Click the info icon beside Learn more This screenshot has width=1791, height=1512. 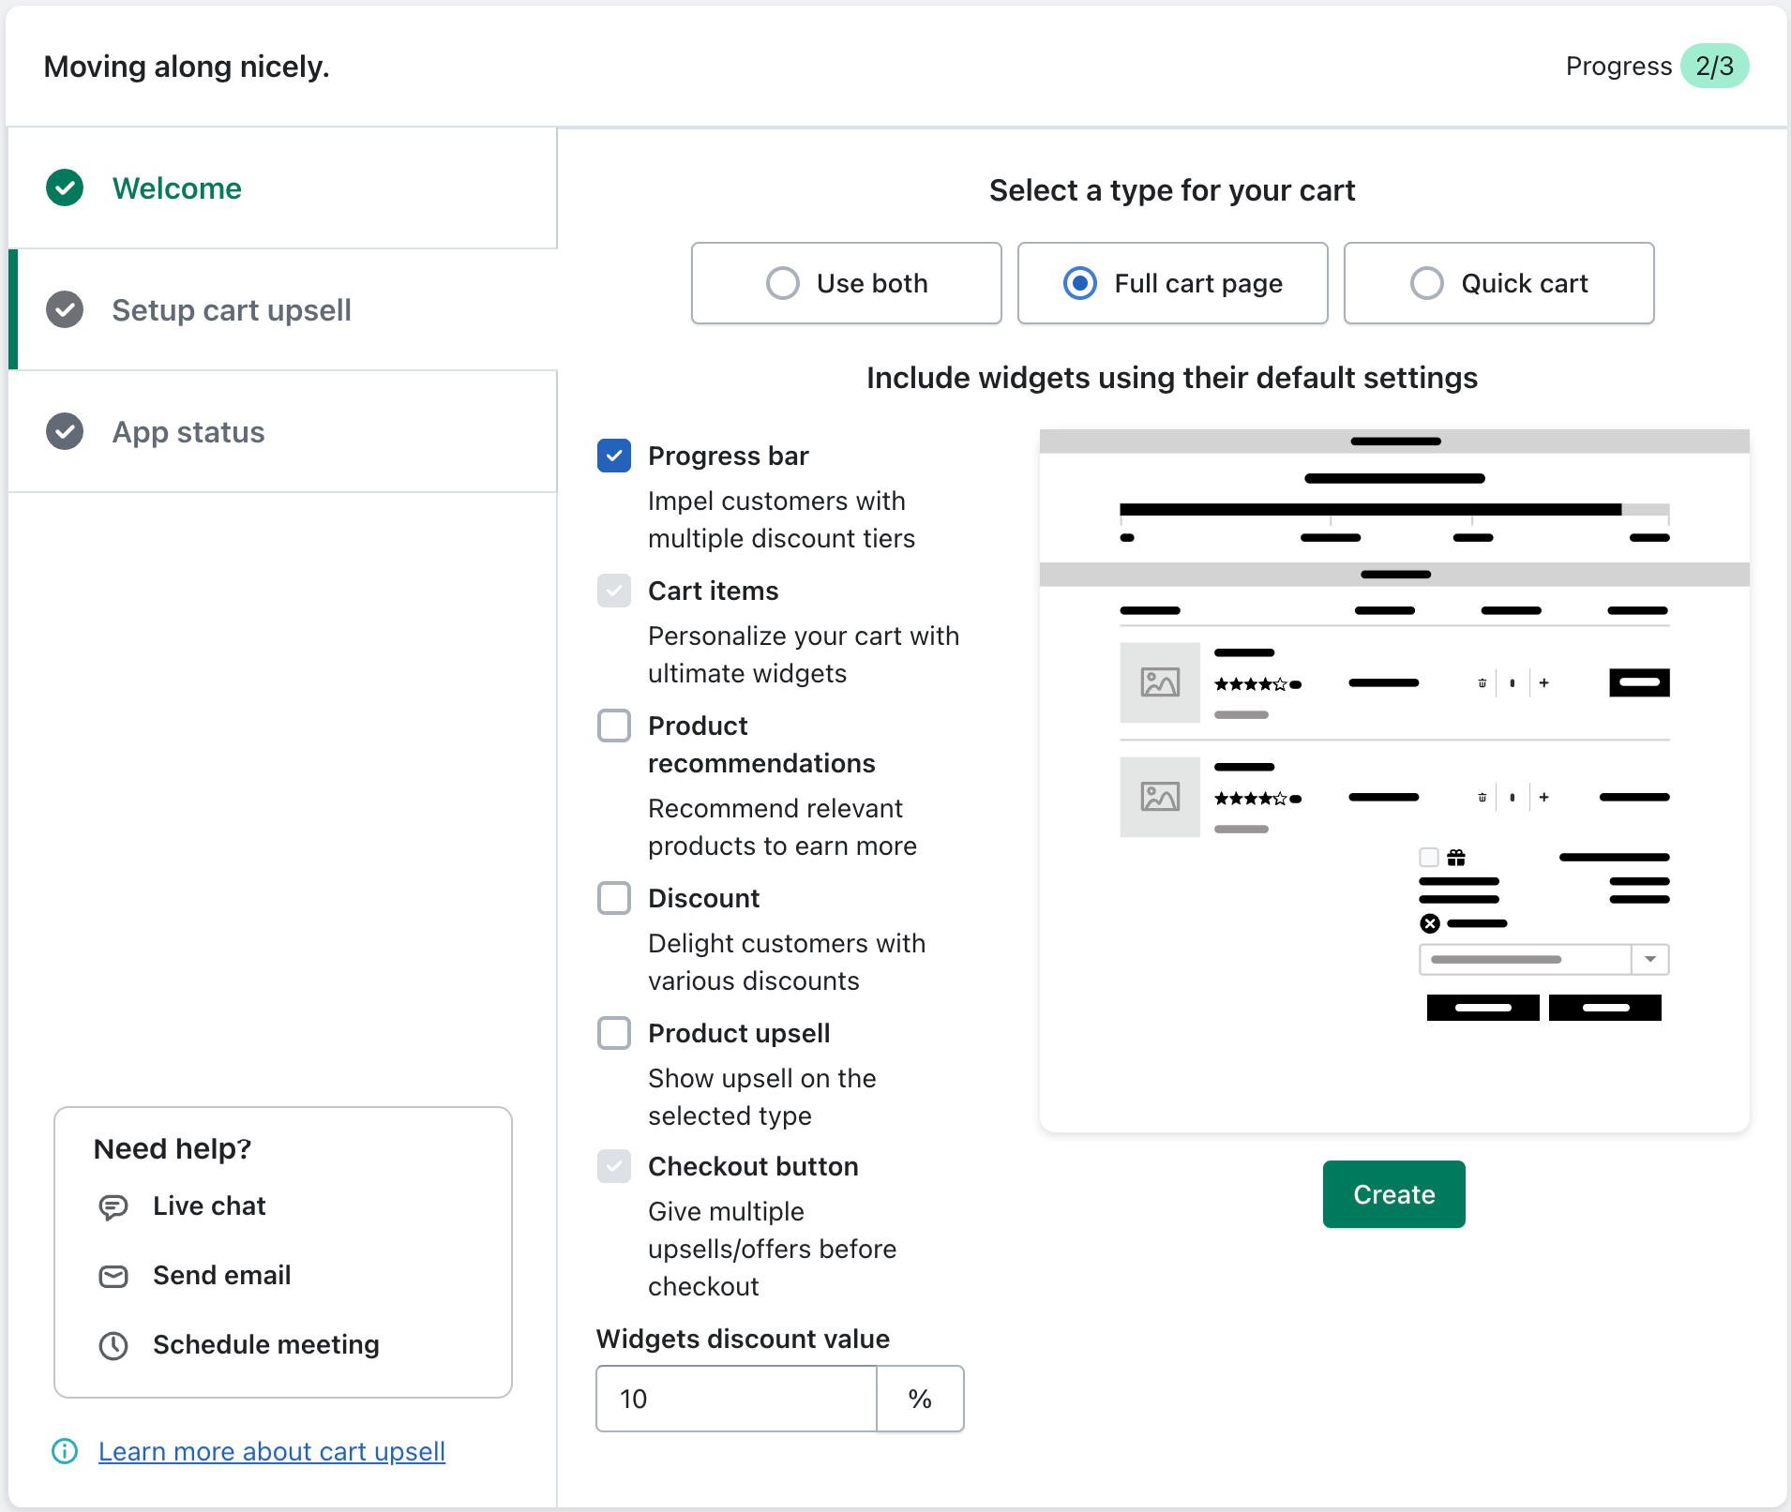[x=65, y=1451]
